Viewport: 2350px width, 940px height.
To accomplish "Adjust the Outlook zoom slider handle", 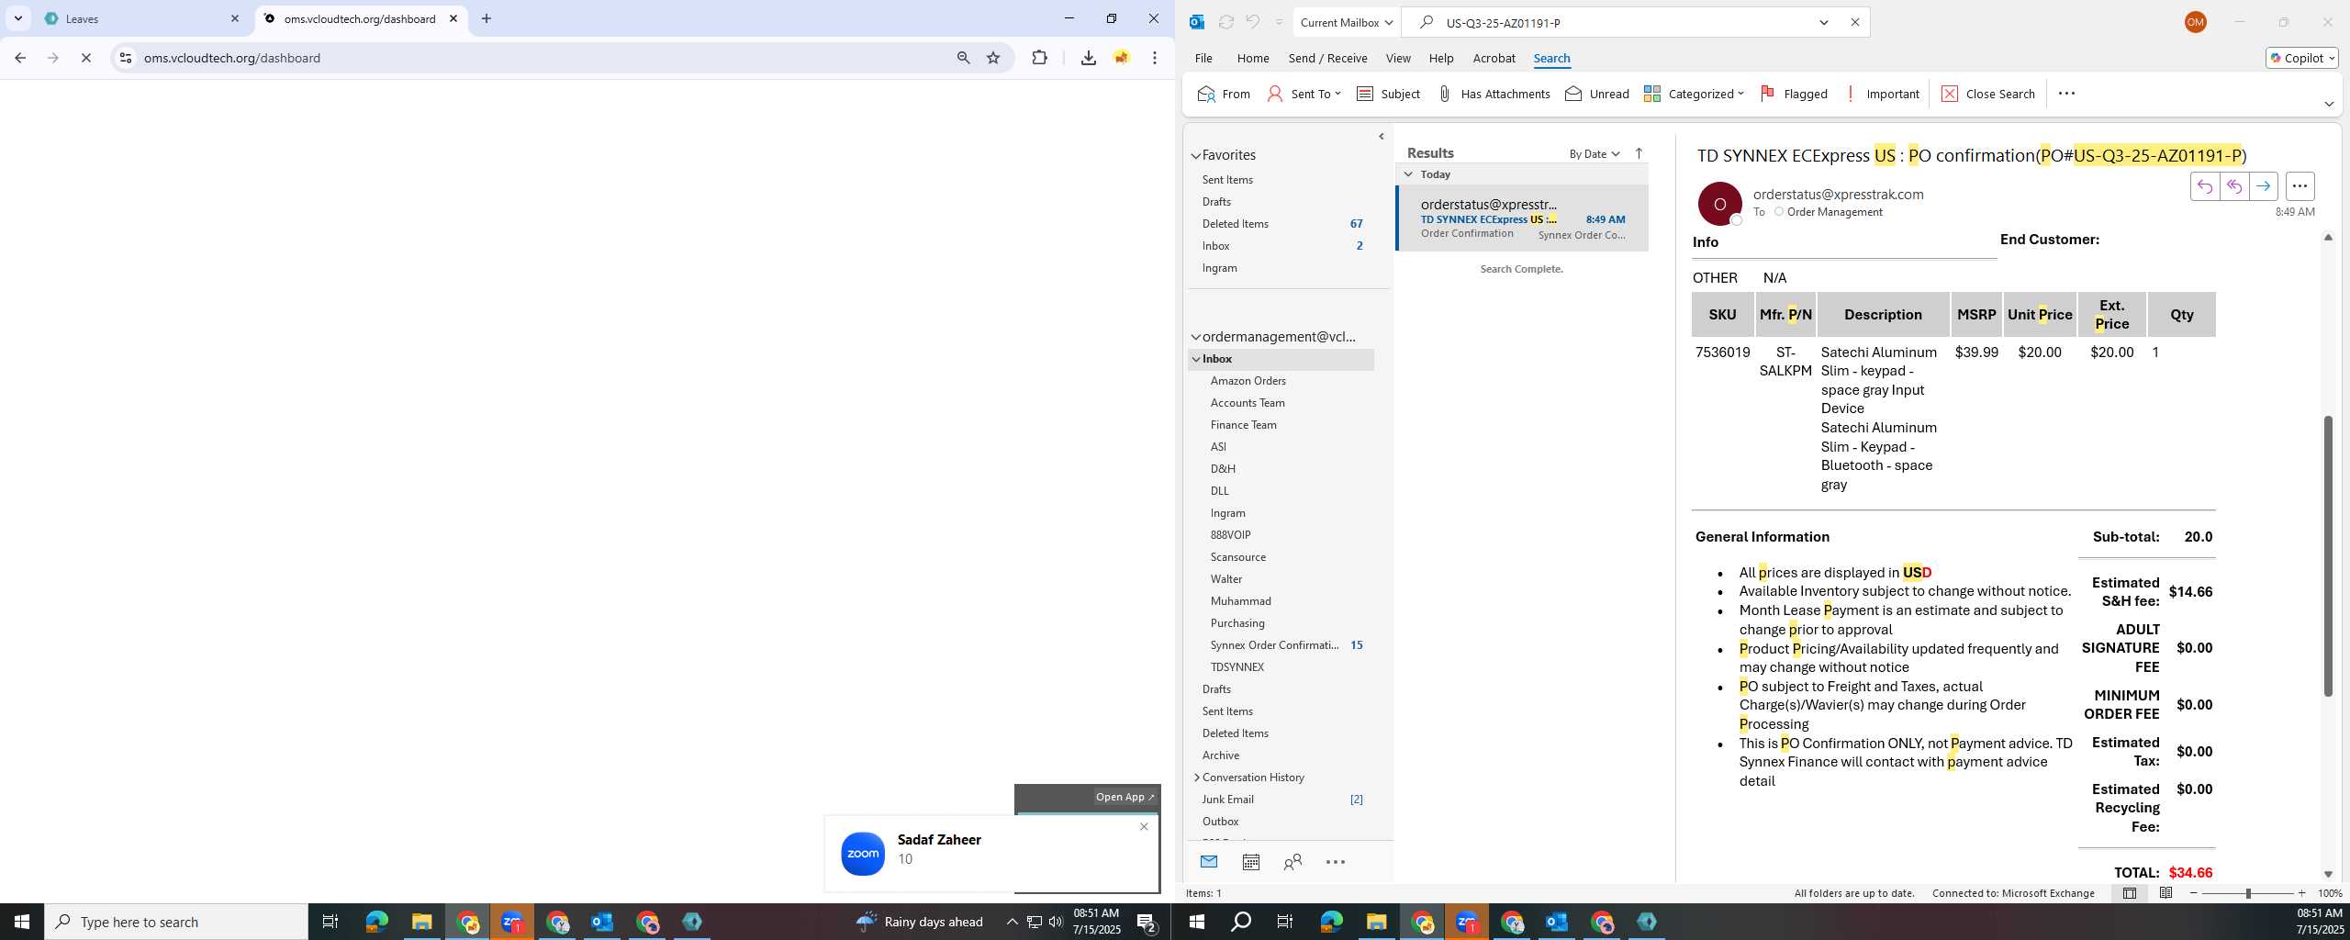I will [x=2248, y=893].
